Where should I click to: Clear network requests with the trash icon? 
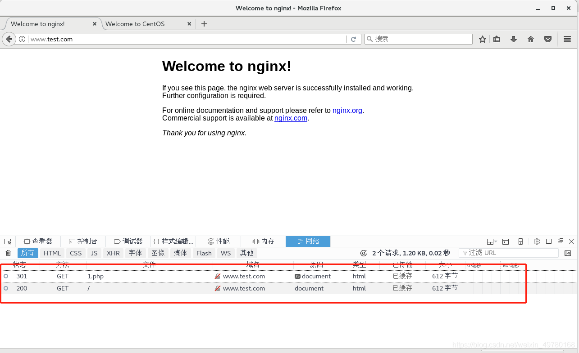[x=8, y=253]
